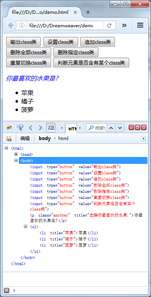Select input node with value 追加class类
Image resolution: width=151 pixels, height=297 pixels.
(x=75, y=179)
